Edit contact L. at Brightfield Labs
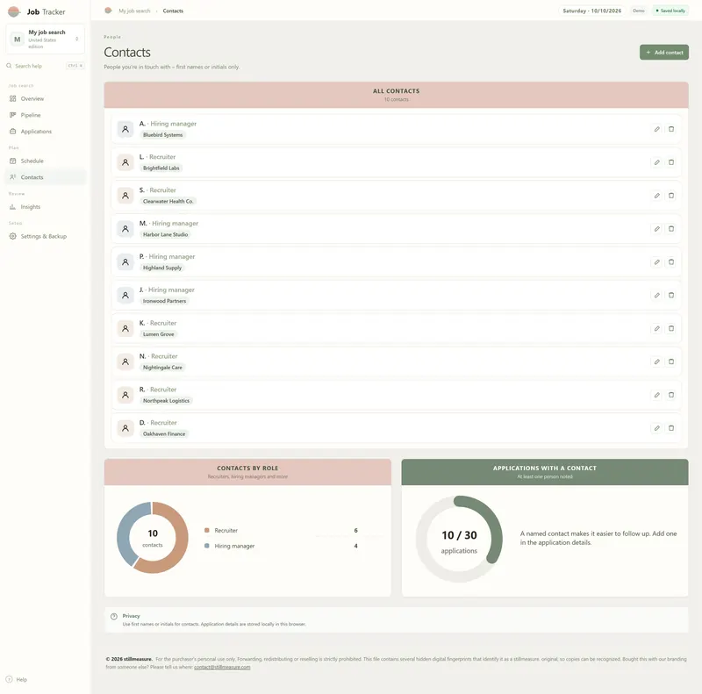The image size is (702, 694). pos(656,162)
